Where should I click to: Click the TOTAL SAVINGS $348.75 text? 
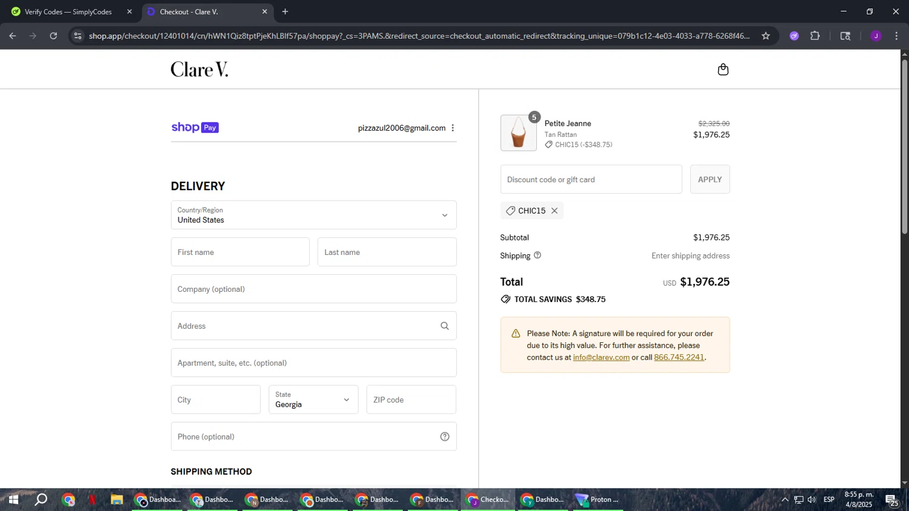pyautogui.click(x=560, y=299)
